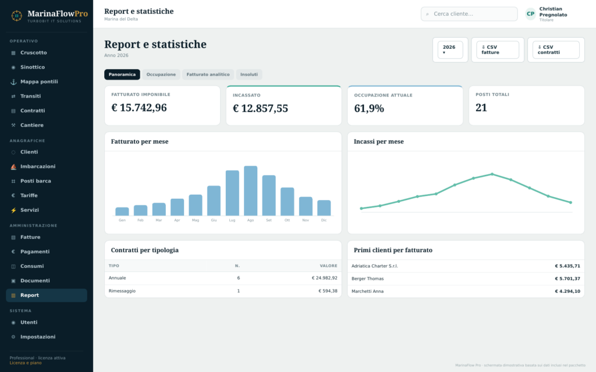
Task: Select the Imbarcazioni sailboat icon
Action: [x=13, y=167]
